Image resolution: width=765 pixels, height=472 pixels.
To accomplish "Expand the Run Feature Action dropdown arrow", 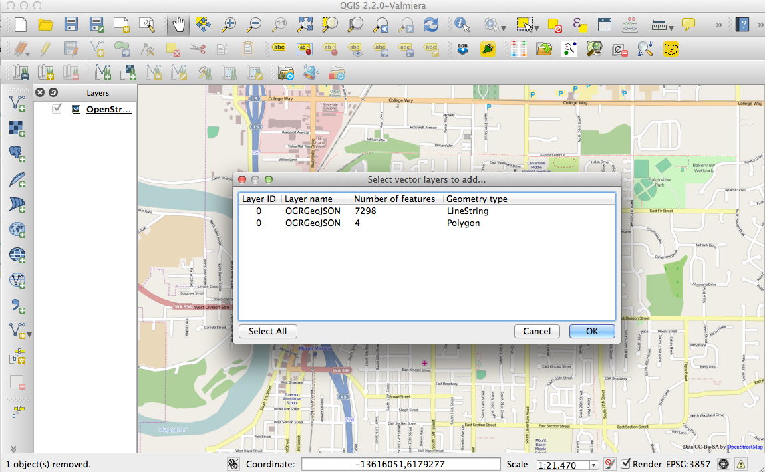I will coord(504,28).
